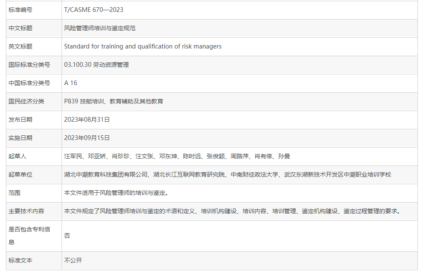Select the P839 技能培训 economic classification value
423x271 pixels.
[x=113, y=101]
